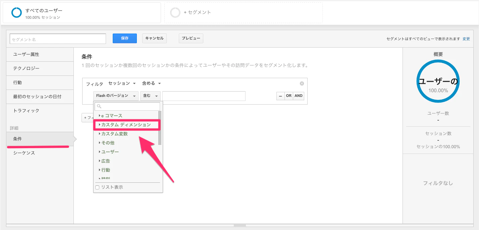Click the すべてのユーザー segment circle icon

(x=17, y=12)
